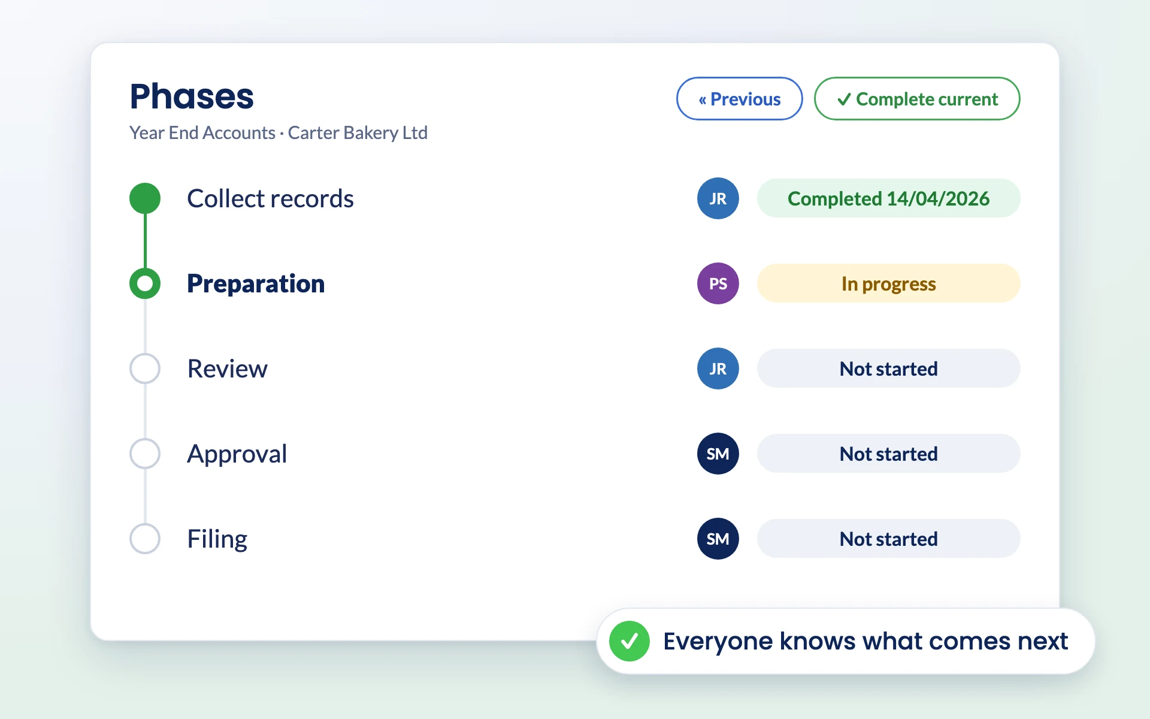The width and height of the screenshot is (1150, 719).
Task: Click the Review phase name
Action: point(227,368)
